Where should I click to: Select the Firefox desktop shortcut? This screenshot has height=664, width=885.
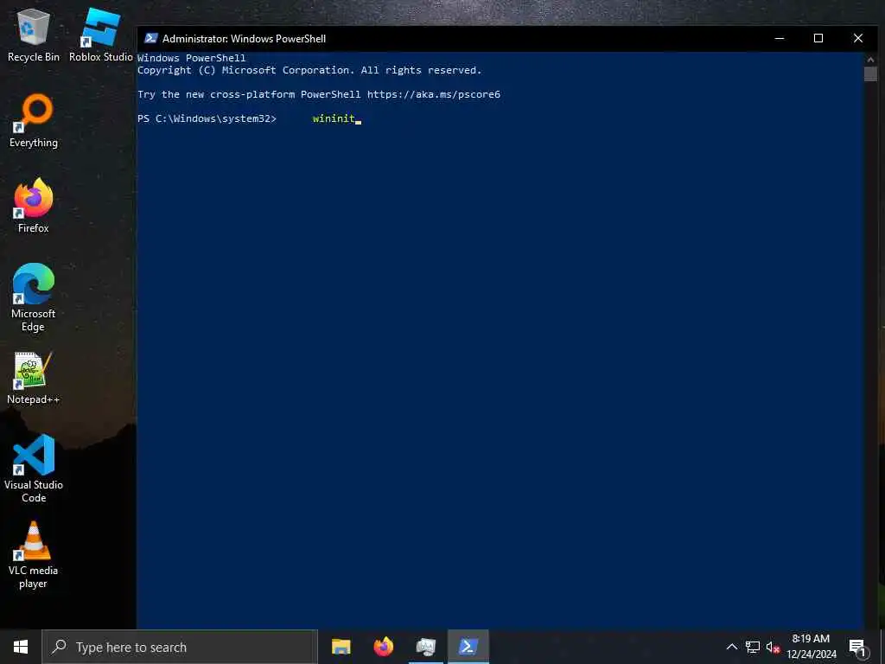tap(34, 206)
